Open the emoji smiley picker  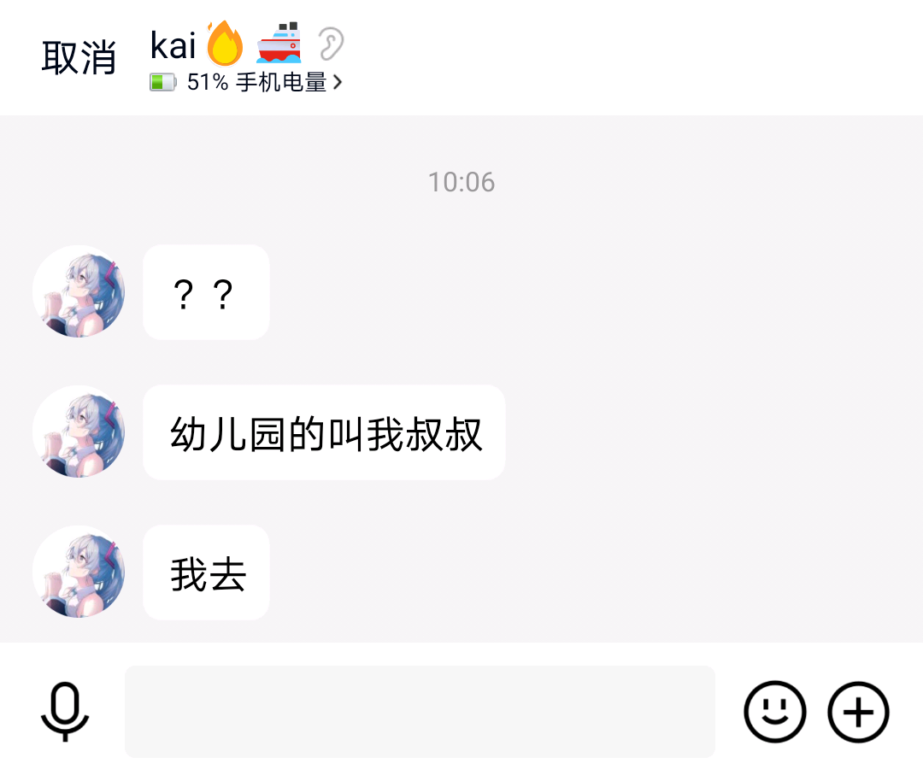pos(774,712)
